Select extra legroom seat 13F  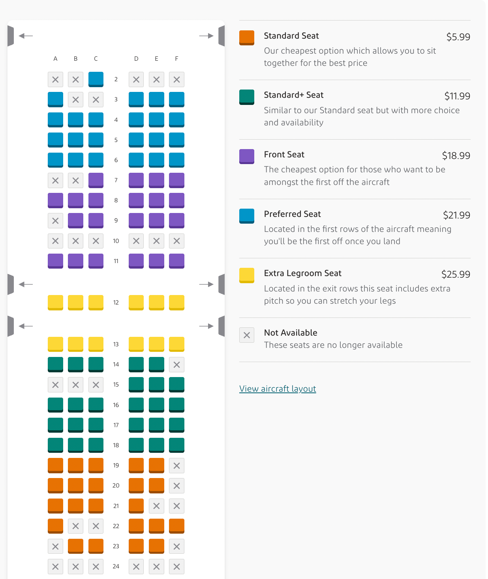[x=176, y=344]
